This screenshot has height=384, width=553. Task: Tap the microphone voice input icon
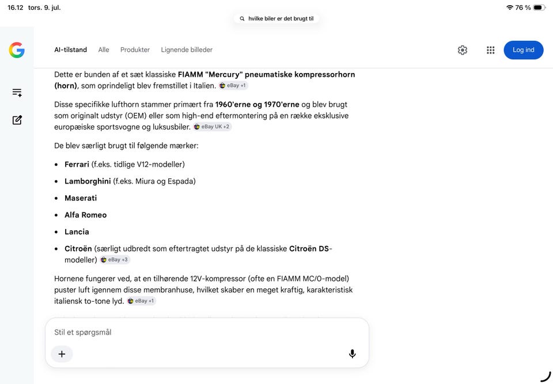click(x=352, y=353)
